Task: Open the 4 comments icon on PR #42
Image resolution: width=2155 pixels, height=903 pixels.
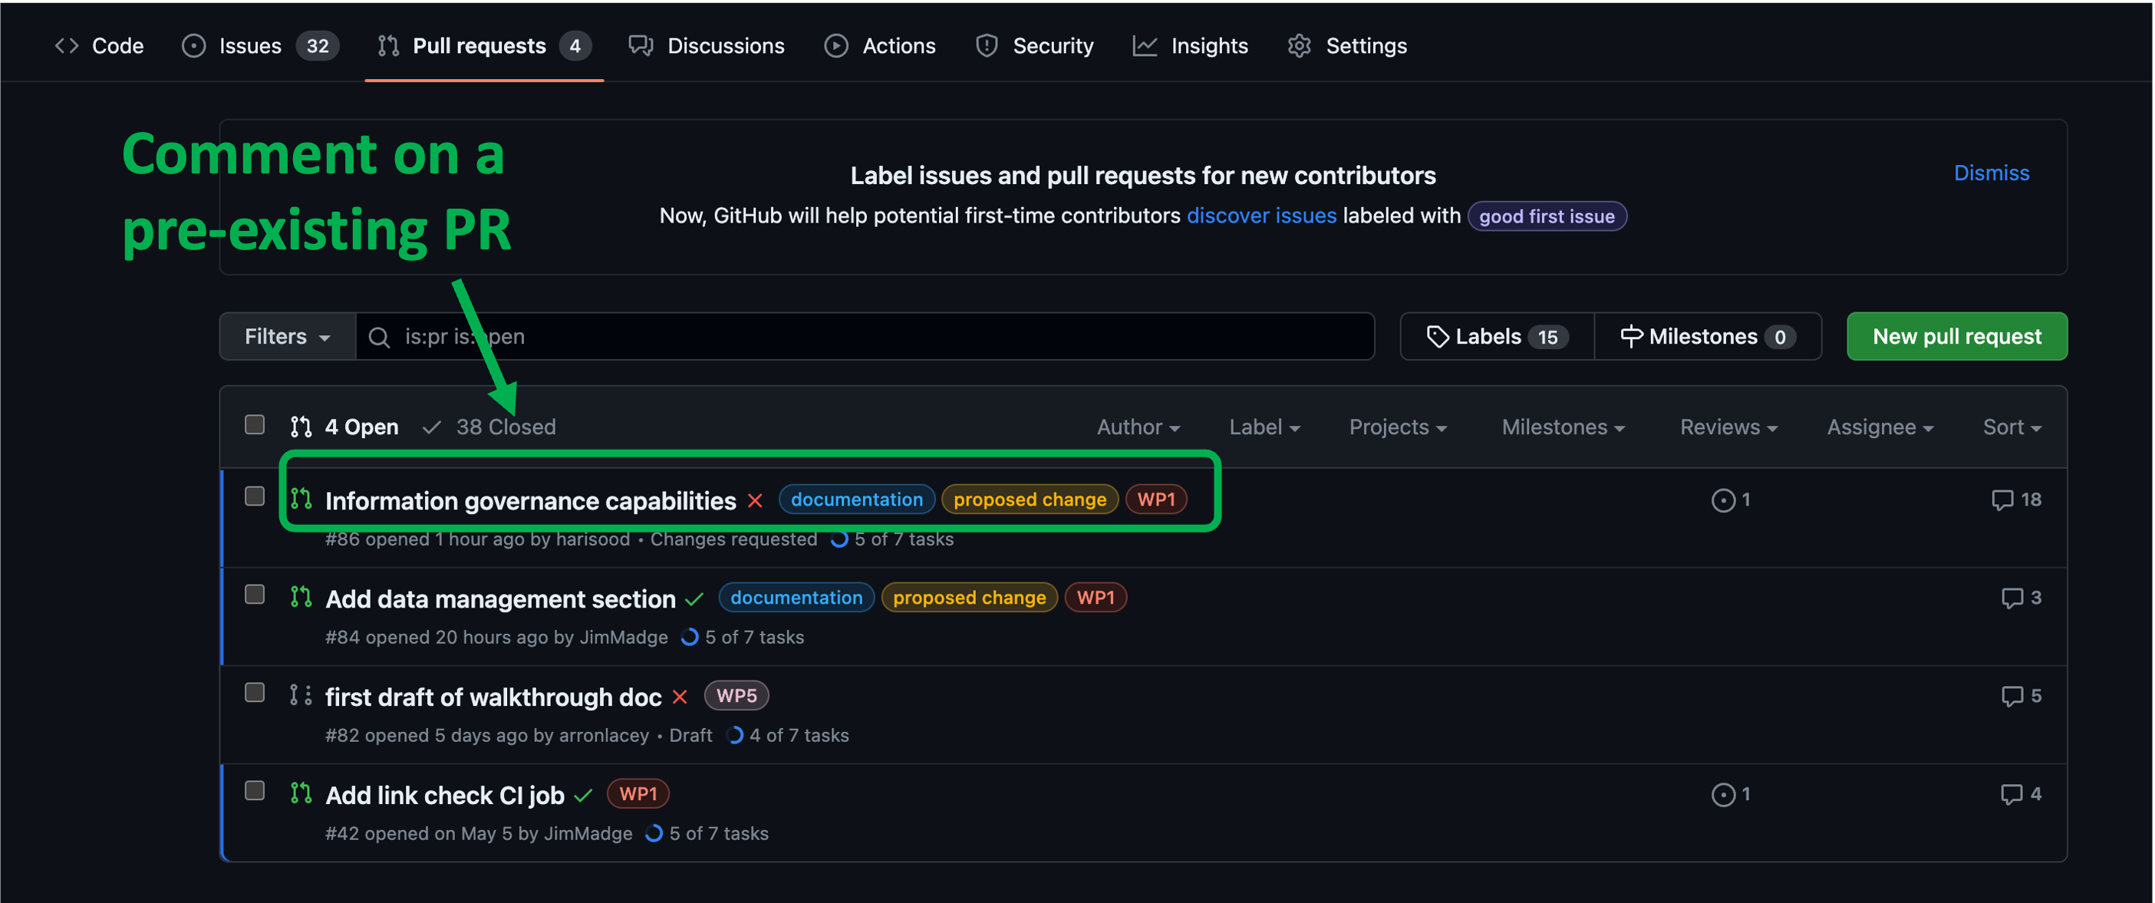Action: (x=2022, y=794)
